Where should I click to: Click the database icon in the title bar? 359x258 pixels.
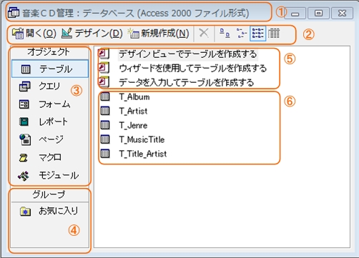[x=14, y=13]
